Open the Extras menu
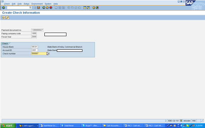The height and width of the screenshot is (128, 205). click(x=27, y=4)
